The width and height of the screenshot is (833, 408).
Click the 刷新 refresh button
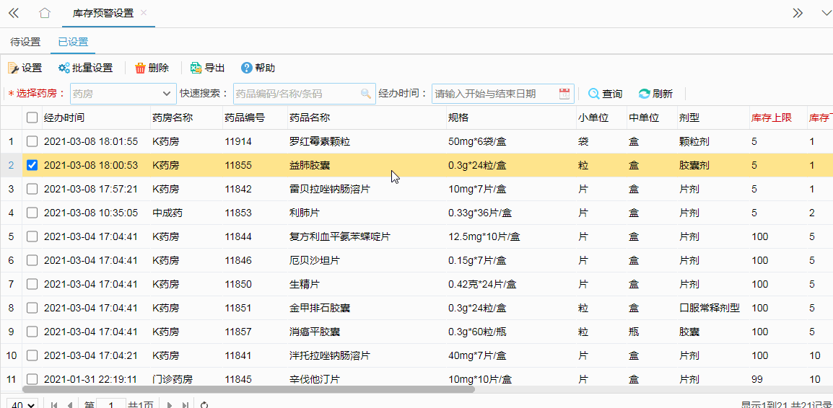(x=655, y=94)
